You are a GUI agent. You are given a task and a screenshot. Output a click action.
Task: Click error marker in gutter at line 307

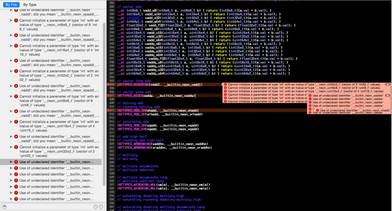tap(108, 96)
